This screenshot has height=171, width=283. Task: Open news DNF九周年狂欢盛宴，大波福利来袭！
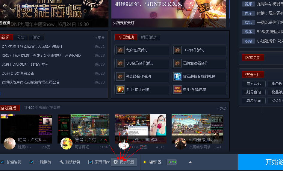tap(32, 47)
